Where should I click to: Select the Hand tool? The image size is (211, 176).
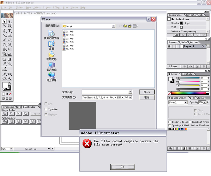pos(4,78)
